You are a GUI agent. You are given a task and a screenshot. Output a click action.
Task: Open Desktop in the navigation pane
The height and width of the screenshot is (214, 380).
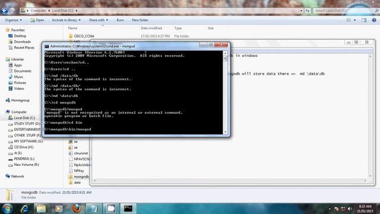[17, 36]
